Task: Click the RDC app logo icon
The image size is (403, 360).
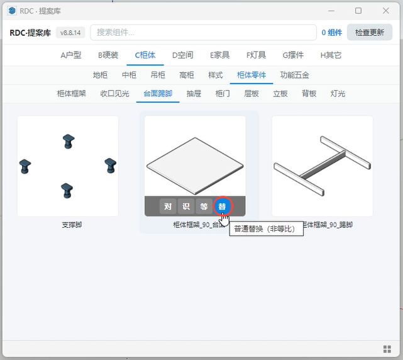Action: tap(12, 11)
